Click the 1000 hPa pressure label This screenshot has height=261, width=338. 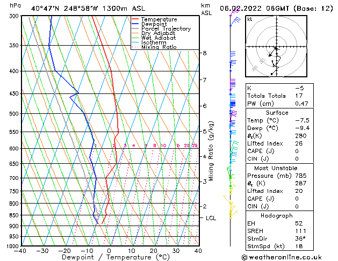click(x=14, y=246)
